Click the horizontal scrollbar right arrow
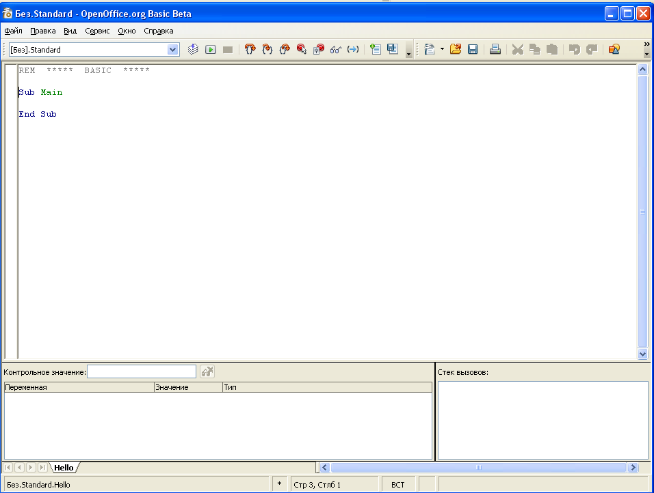Viewport: 654px width, 493px height. pyautogui.click(x=633, y=468)
